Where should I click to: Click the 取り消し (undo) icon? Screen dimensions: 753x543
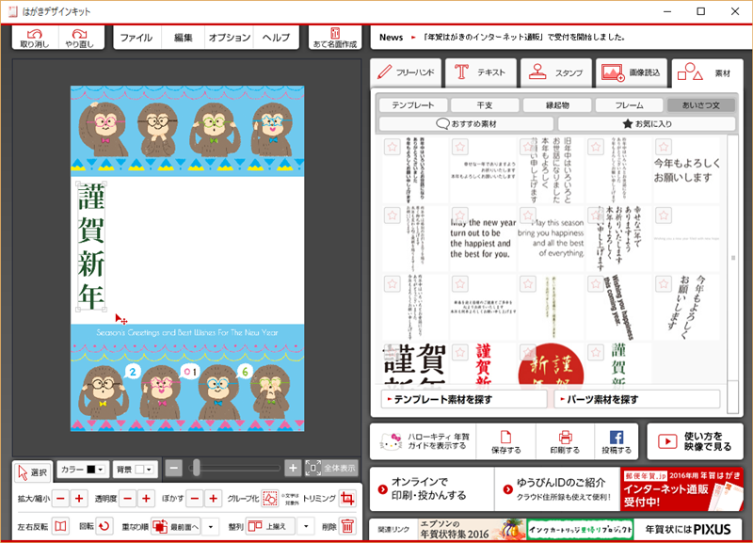(x=35, y=38)
